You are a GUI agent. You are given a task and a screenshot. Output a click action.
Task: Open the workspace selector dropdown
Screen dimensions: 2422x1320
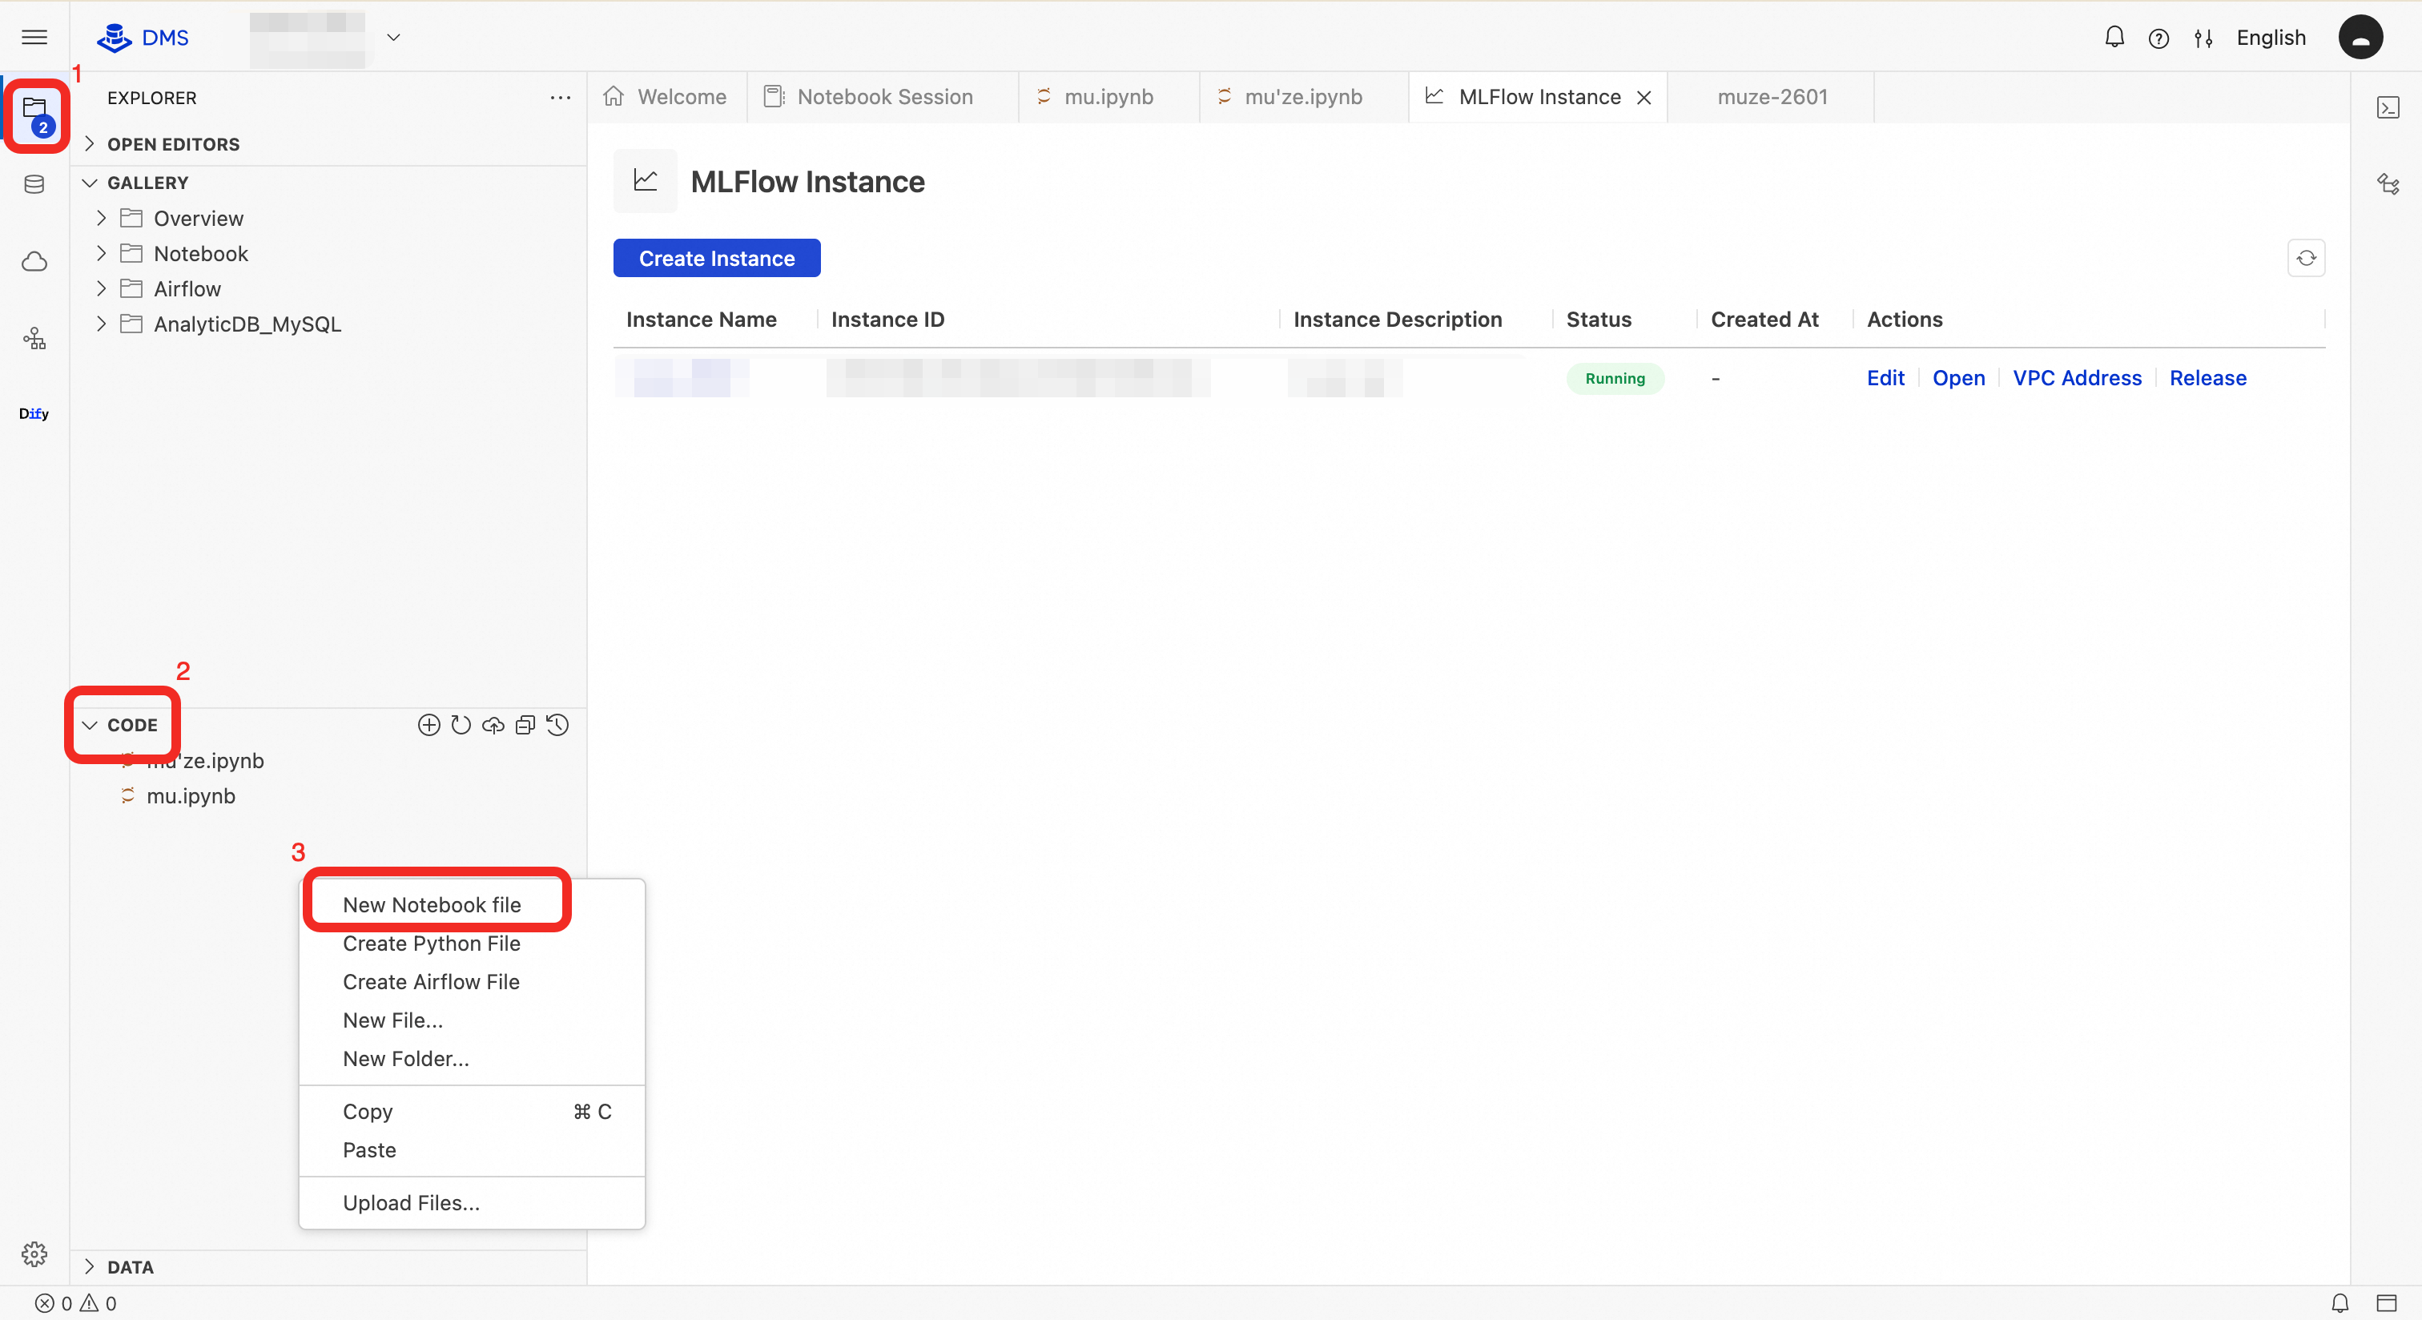(x=394, y=38)
